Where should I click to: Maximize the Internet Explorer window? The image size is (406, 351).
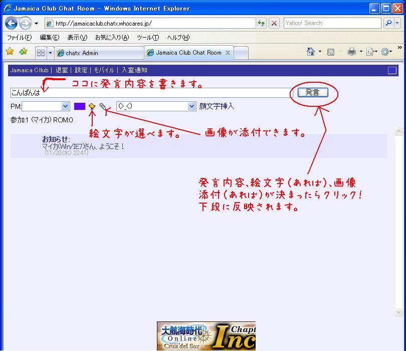pos(386,9)
